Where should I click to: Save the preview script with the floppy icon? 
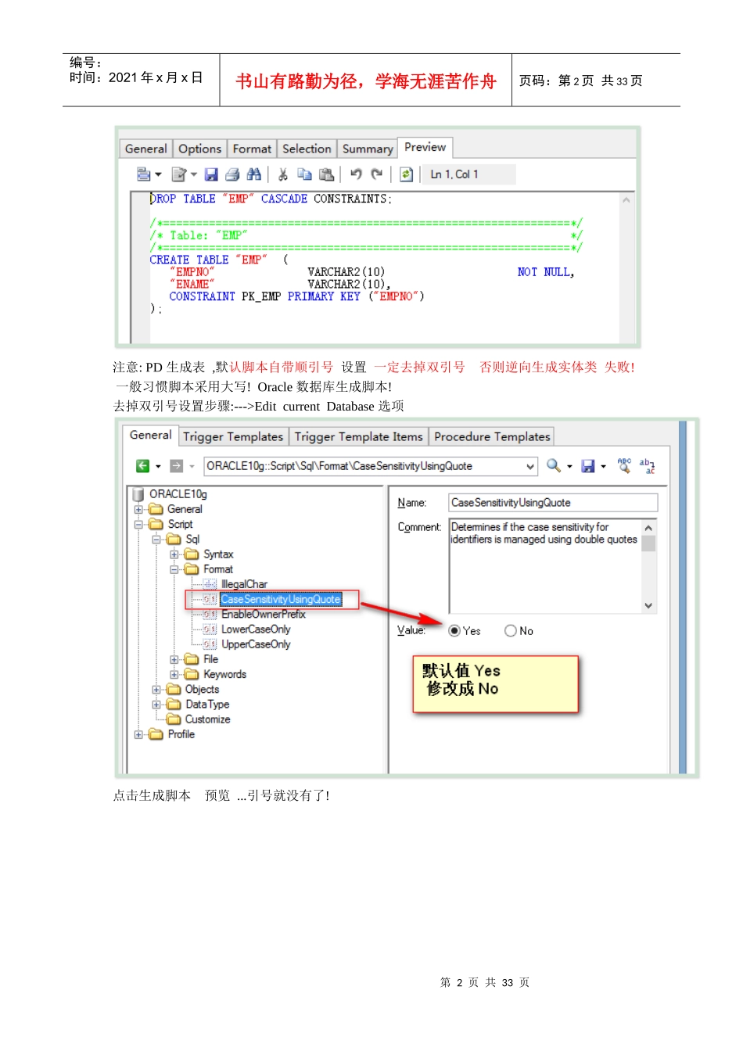(x=211, y=174)
